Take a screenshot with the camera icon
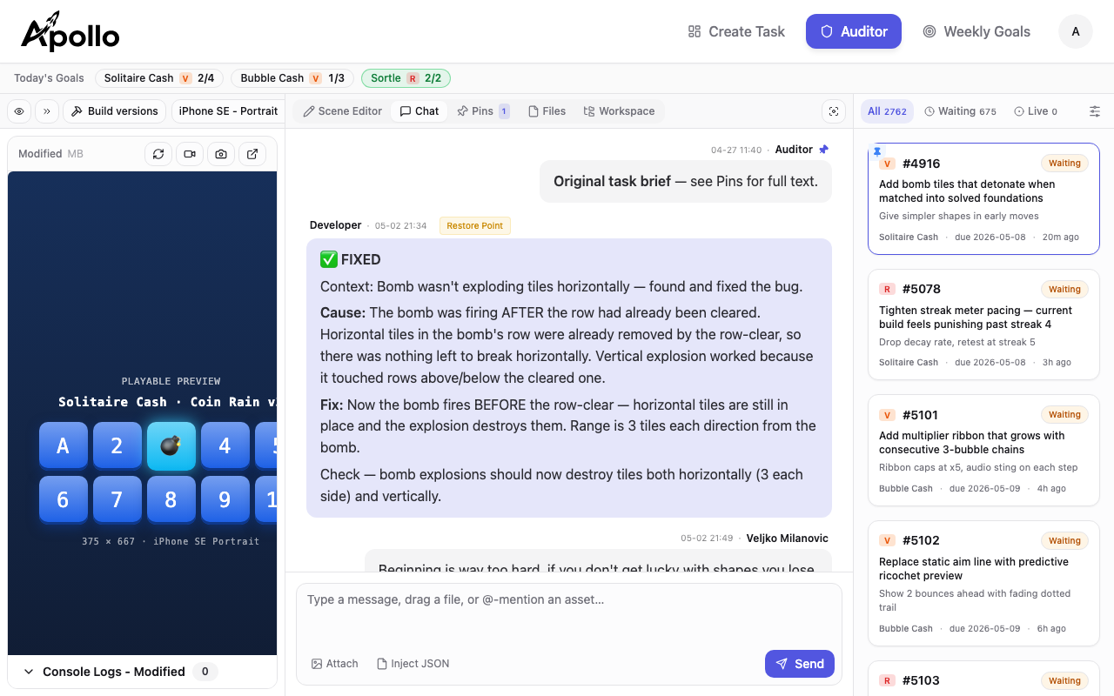The width and height of the screenshot is (1114, 696). pyautogui.click(x=221, y=154)
